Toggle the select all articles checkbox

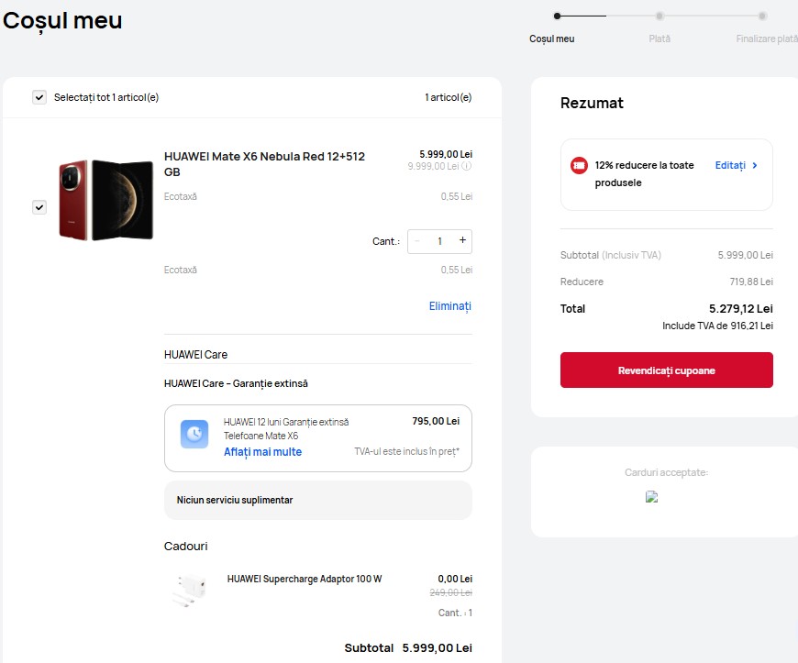(x=39, y=97)
